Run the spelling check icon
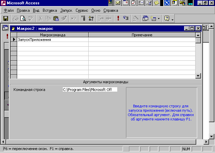 click(x=31, y=18)
